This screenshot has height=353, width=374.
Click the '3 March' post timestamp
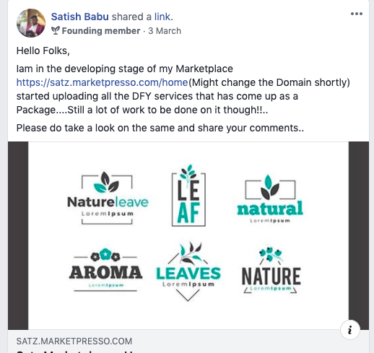[x=165, y=31]
